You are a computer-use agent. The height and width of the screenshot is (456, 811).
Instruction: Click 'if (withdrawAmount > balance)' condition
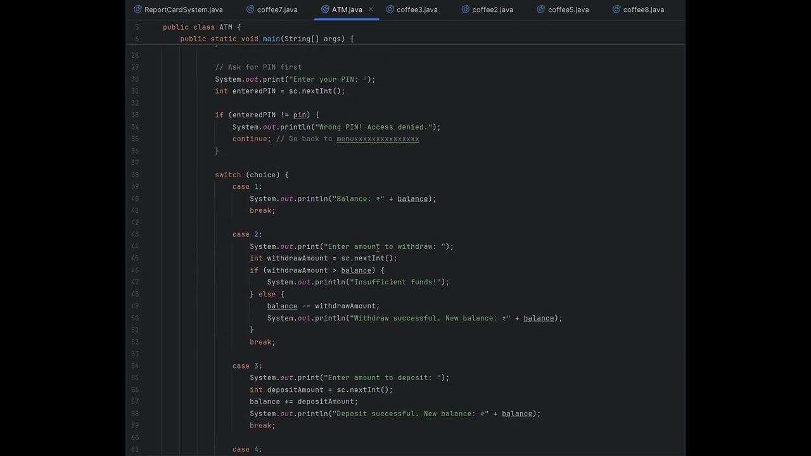(312, 270)
